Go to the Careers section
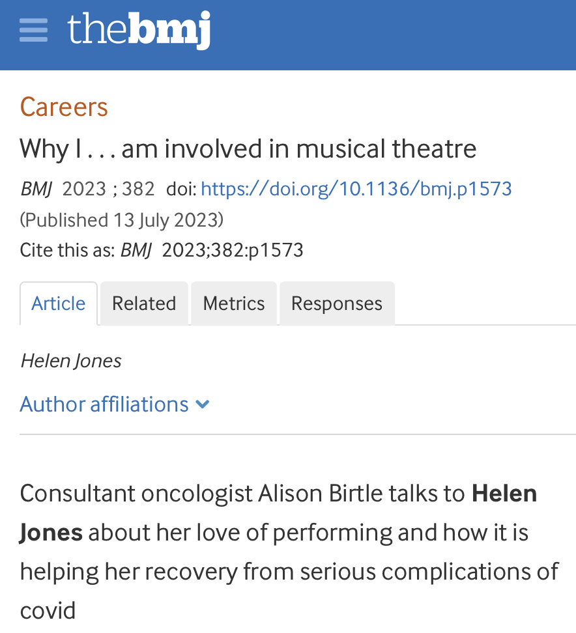 [x=64, y=107]
